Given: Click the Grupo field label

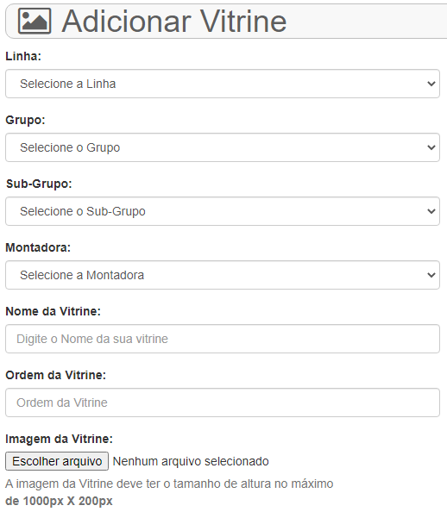Looking at the screenshot, I should pyautogui.click(x=25, y=120).
